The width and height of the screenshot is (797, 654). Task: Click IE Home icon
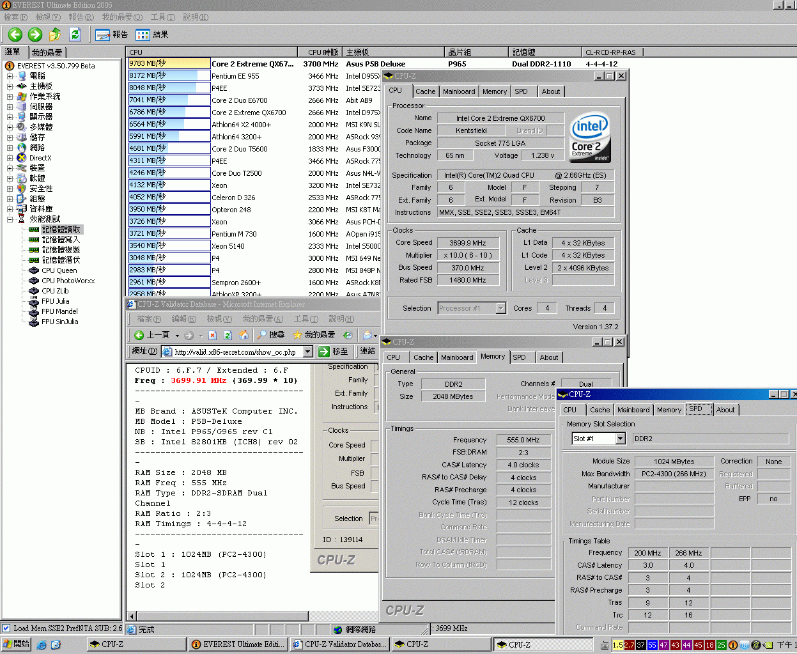pyautogui.click(x=244, y=335)
